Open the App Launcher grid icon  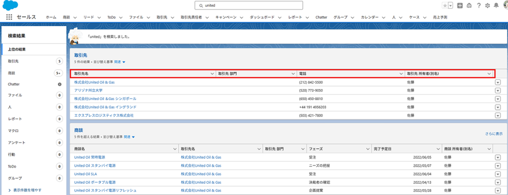tap(9, 17)
